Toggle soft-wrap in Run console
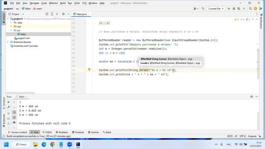The width and height of the screenshot is (265, 149). [x=14, y=112]
